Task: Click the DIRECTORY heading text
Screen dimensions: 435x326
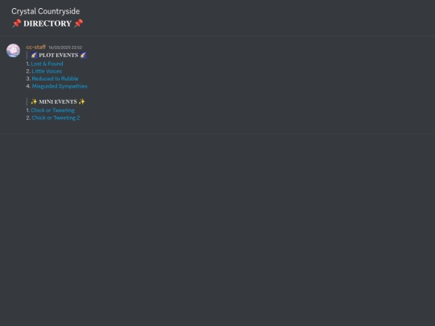Action: pos(48,23)
